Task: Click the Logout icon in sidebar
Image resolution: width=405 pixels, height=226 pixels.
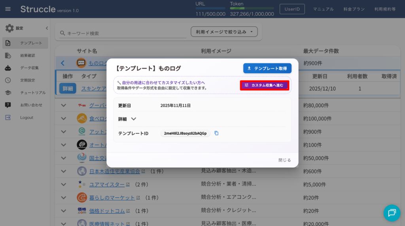Action: click(x=8, y=118)
